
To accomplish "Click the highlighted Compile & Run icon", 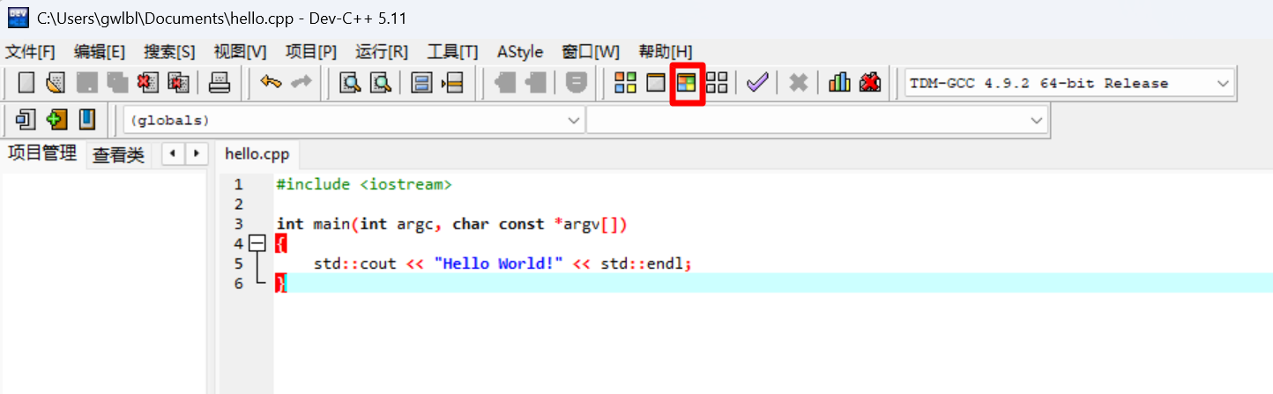I will 687,83.
